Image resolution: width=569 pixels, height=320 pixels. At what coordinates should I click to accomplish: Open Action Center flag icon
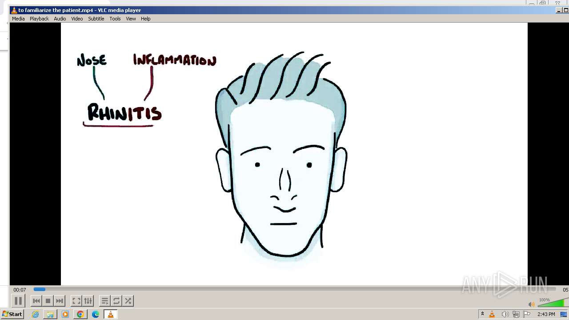[527, 314]
